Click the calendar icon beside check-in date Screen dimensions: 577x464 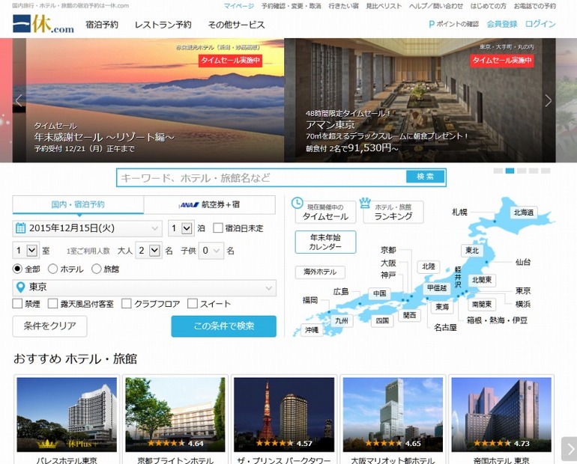[x=21, y=228]
